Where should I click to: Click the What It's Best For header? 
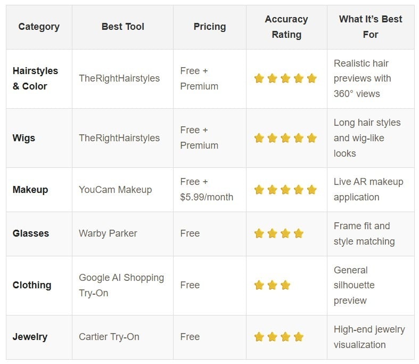(371, 27)
